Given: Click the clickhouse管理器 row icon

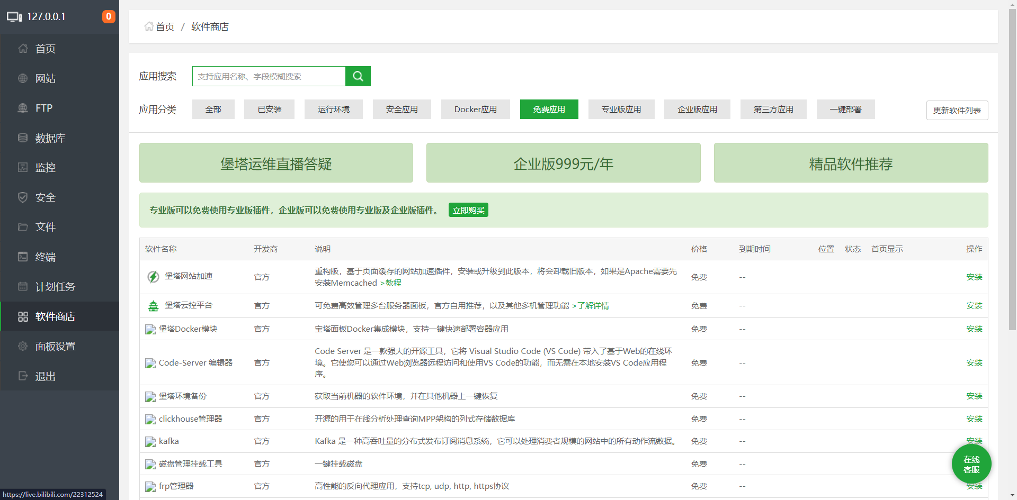Looking at the screenshot, I should pyautogui.click(x=150, y=420).
